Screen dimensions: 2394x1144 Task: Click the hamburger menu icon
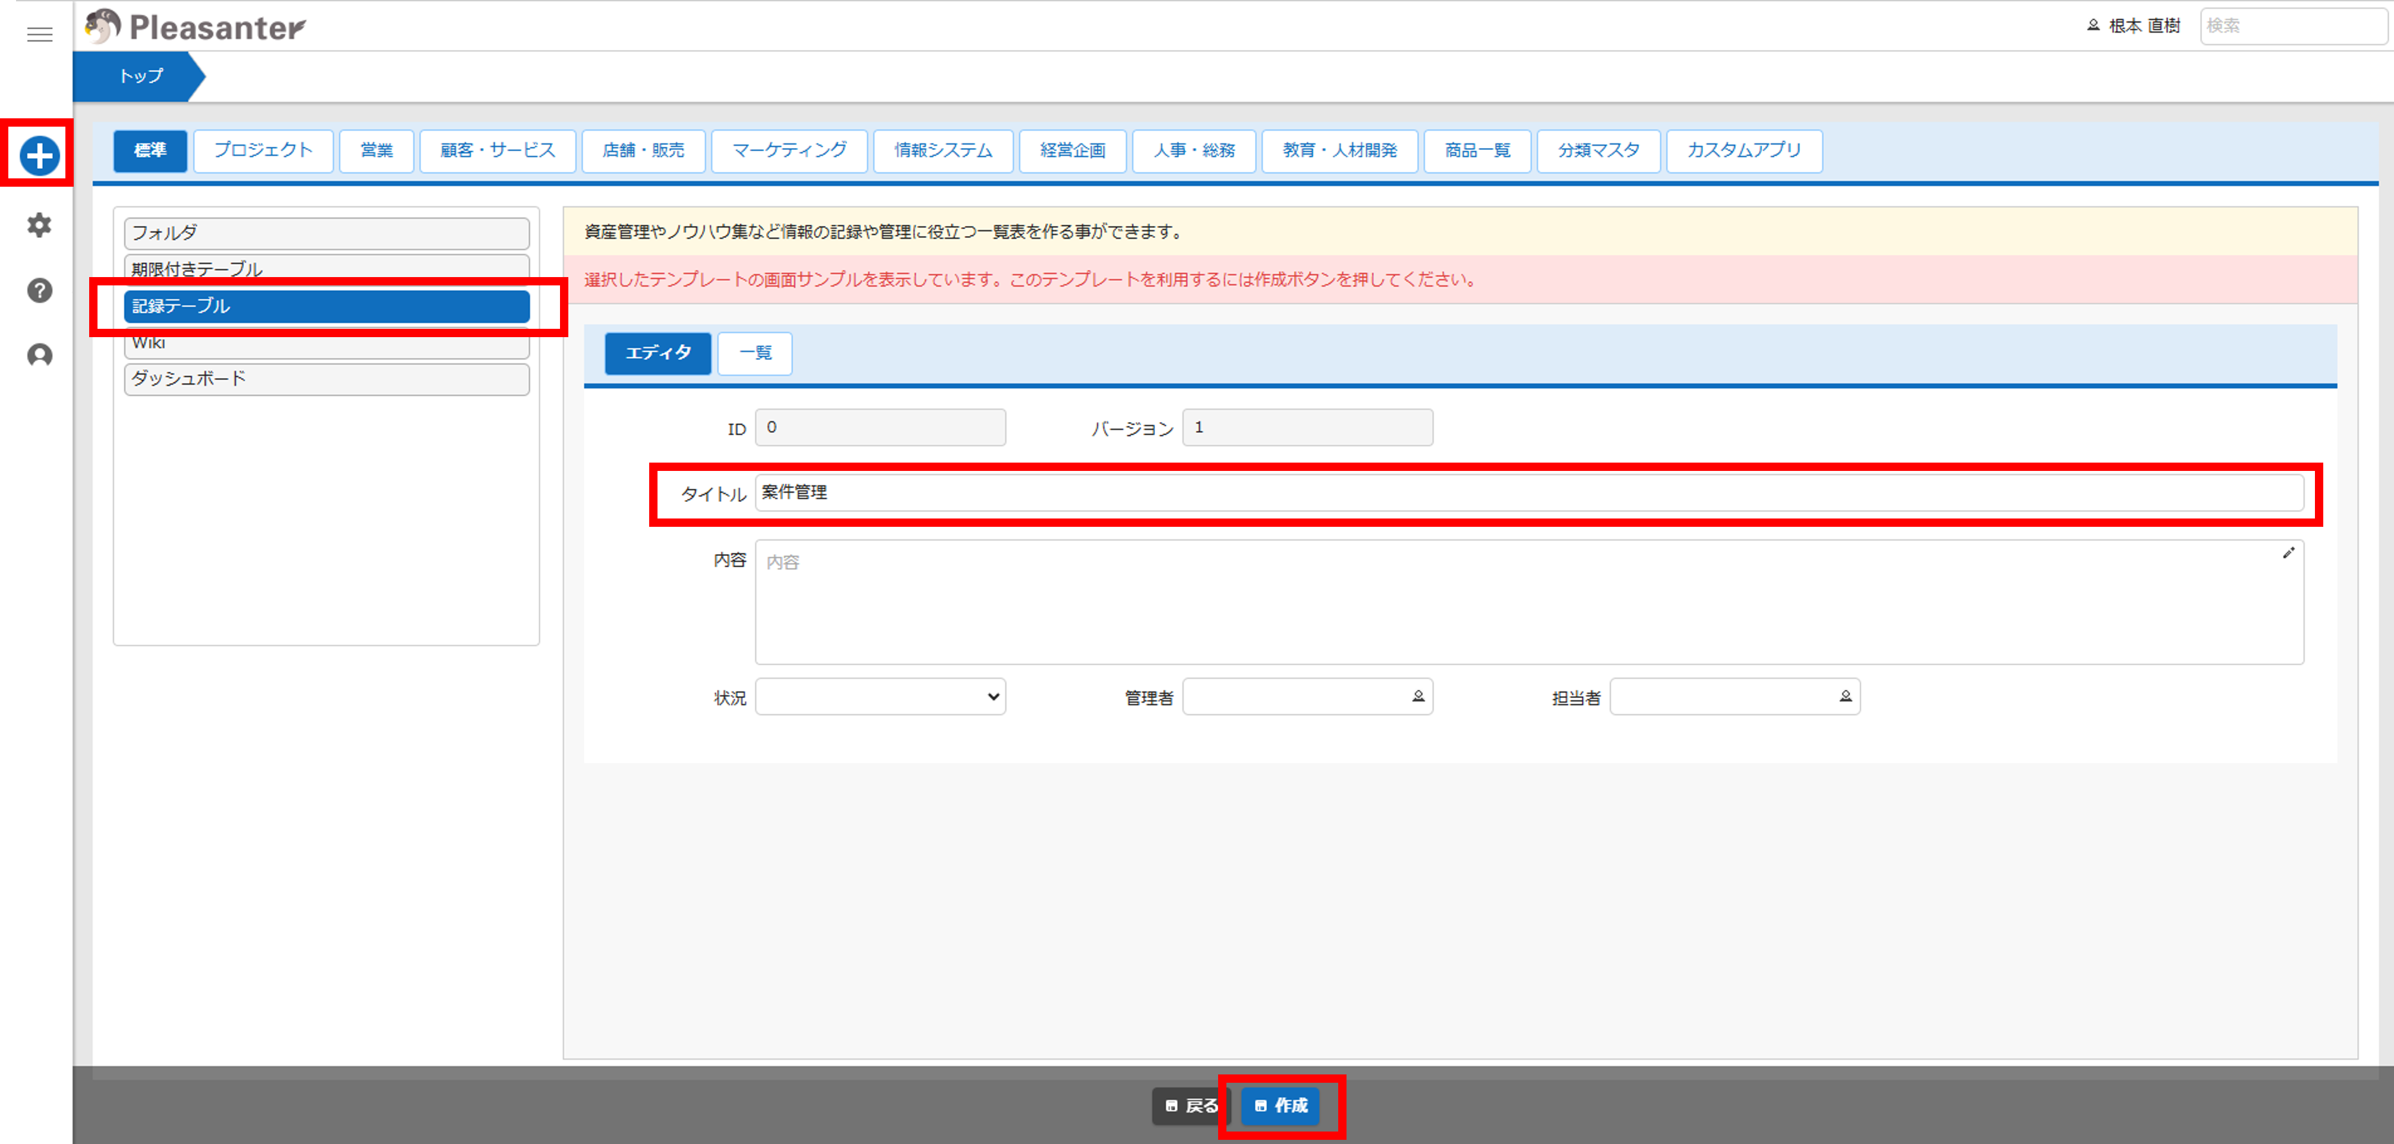point(39,34)
